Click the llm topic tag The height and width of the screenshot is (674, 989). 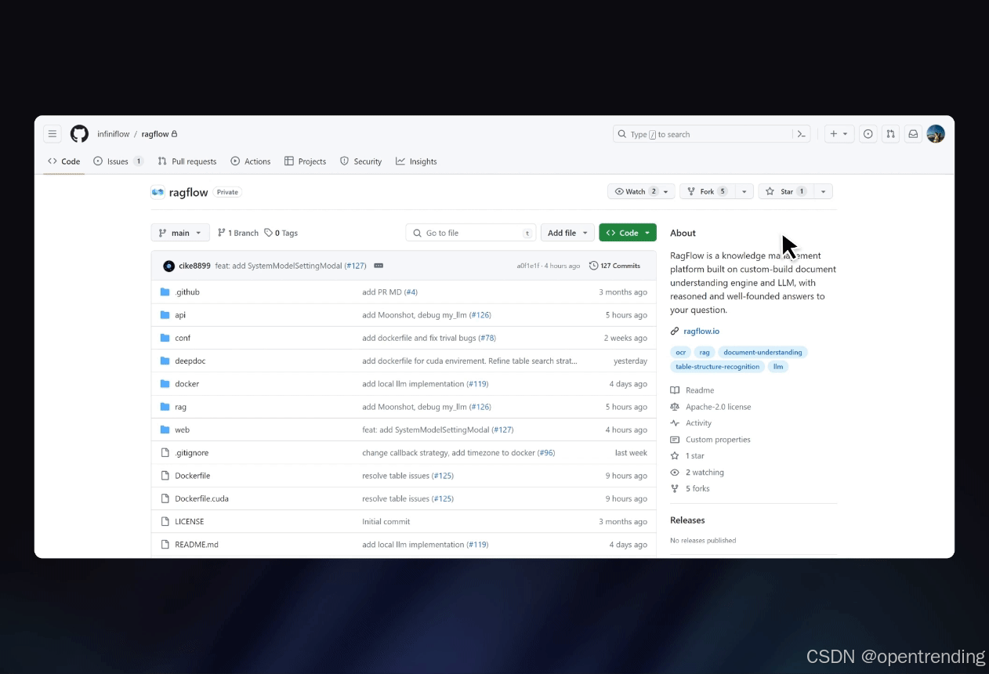click(x=778, y=367)
